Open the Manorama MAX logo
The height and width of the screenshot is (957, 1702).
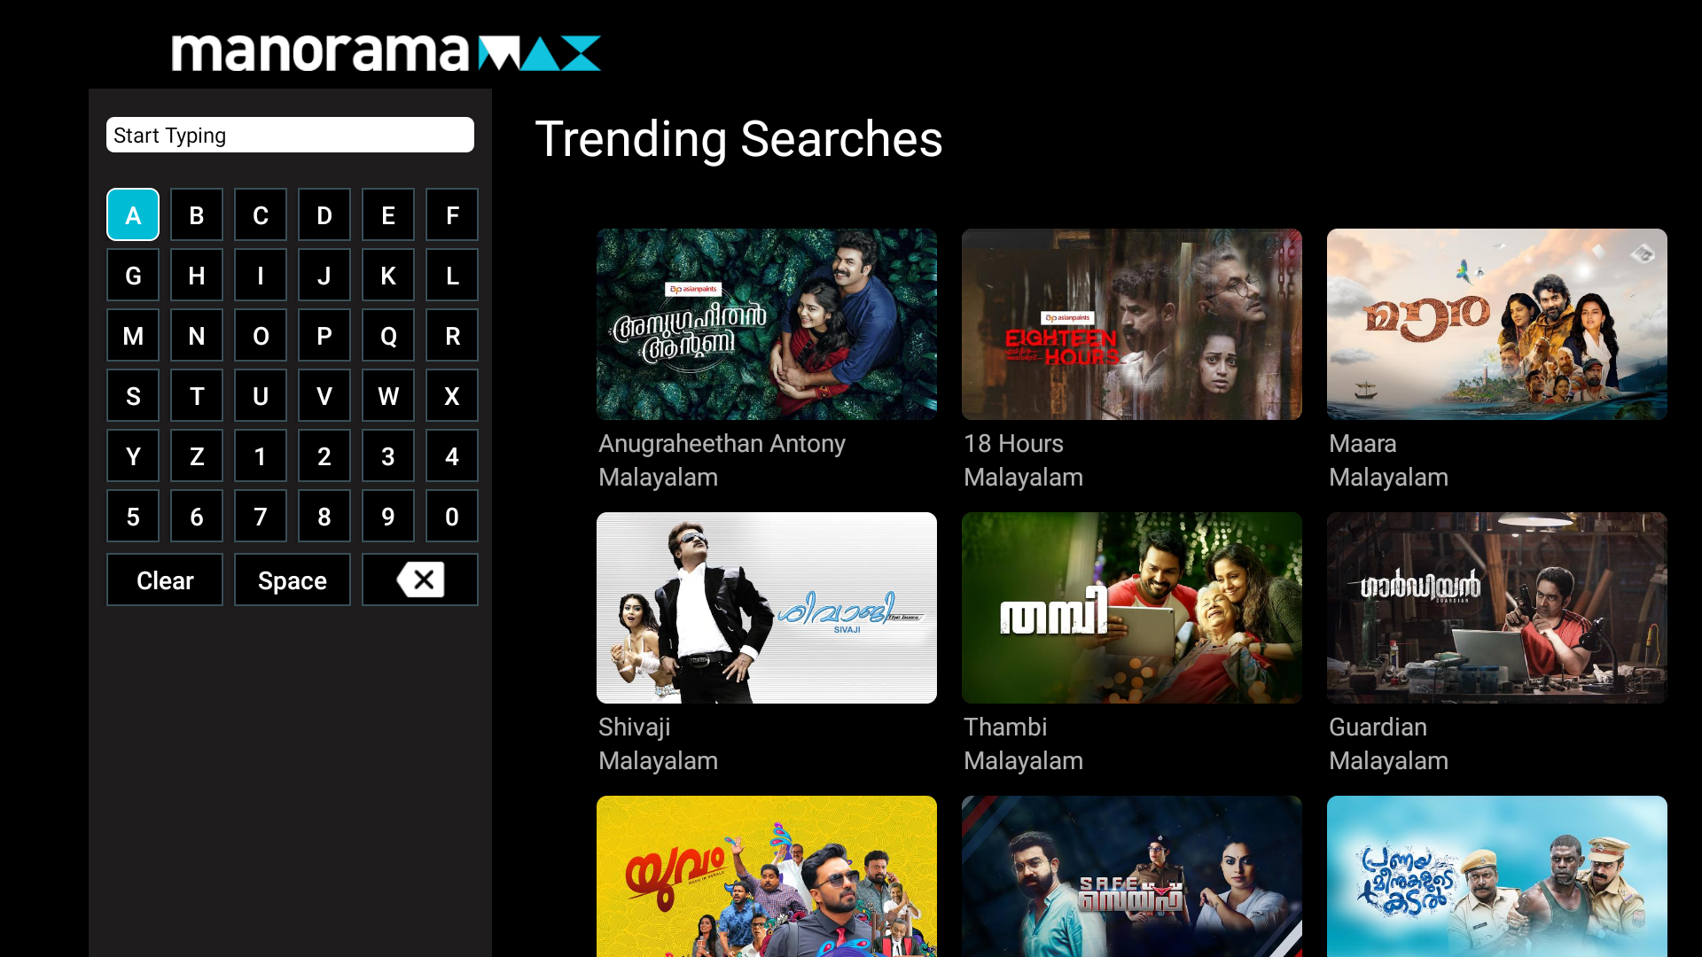[x=386, y=53]
